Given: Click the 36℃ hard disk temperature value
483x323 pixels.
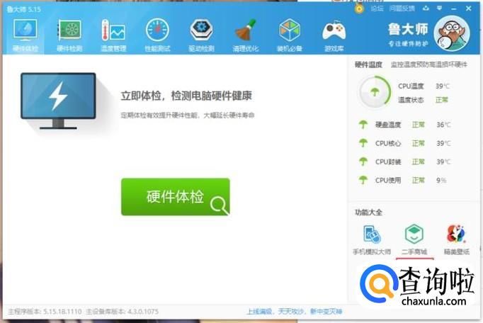Looking at the screenshot, I should tap(443, 125).
